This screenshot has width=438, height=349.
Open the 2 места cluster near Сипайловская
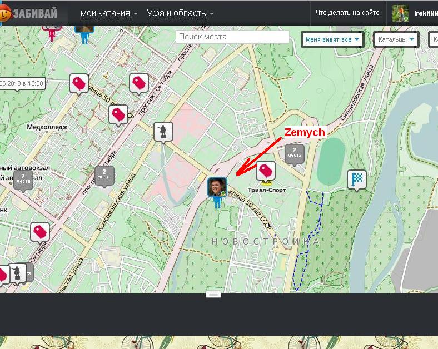point(295,154)
